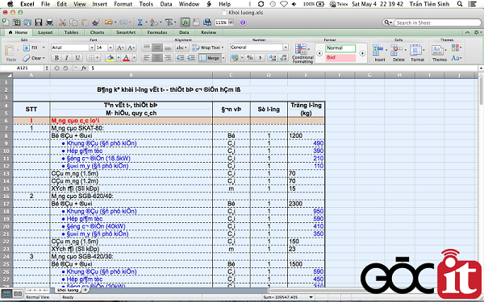
Task: Delete cells using the Cells Delete icon
Action: click(x=396, y=50)
